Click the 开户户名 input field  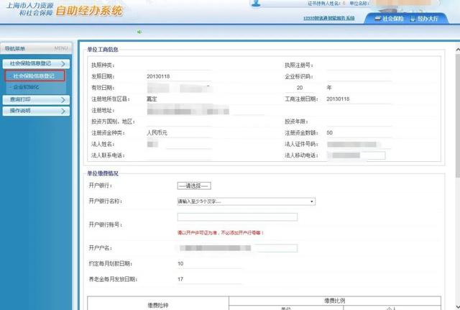coord(237,248)
